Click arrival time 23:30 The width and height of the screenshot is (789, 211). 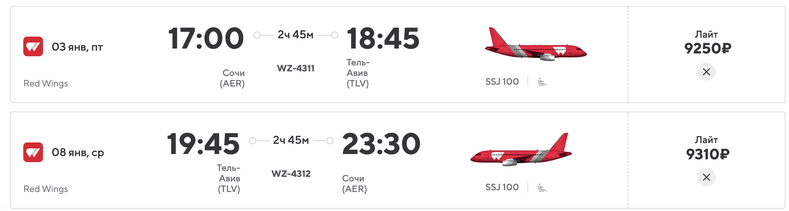coord(381,144)
